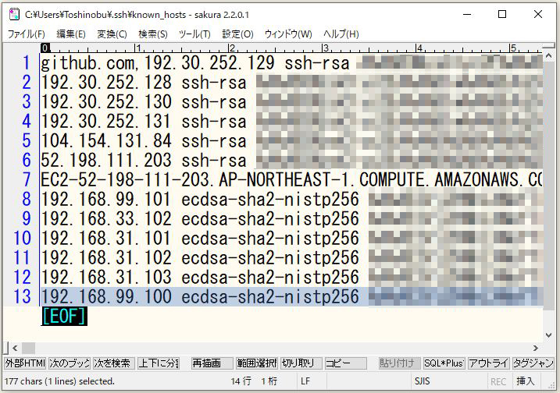This screenshot has width=560, height=393.
Task: Click line number 7 in gutter
Action: tap(27, 179)
